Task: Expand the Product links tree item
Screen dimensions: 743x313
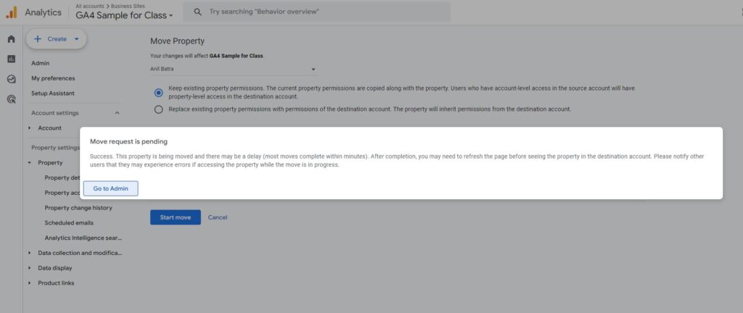Action: coord(30,283)
